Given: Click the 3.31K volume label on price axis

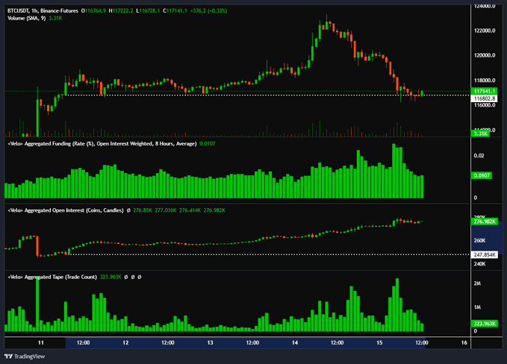Looking at the screenshot, I should pyautogui.click(x=482, y=133).
